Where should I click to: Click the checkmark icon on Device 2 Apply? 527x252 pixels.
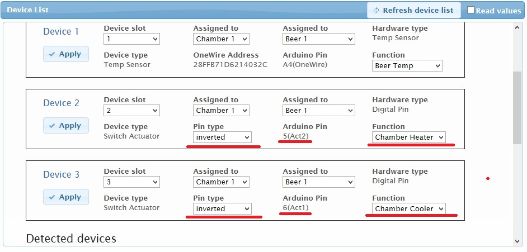point(52,126)
